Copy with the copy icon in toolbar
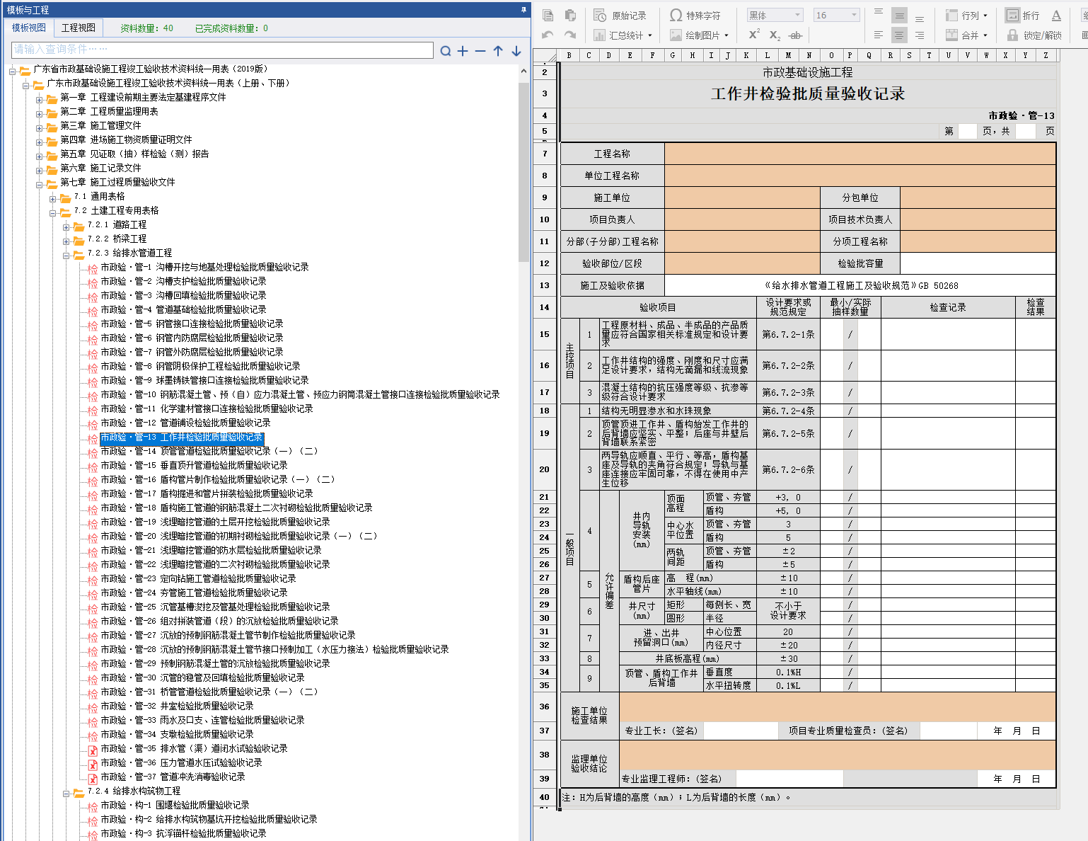Viewport: 1088px width, 841px height. click(548, 15)
